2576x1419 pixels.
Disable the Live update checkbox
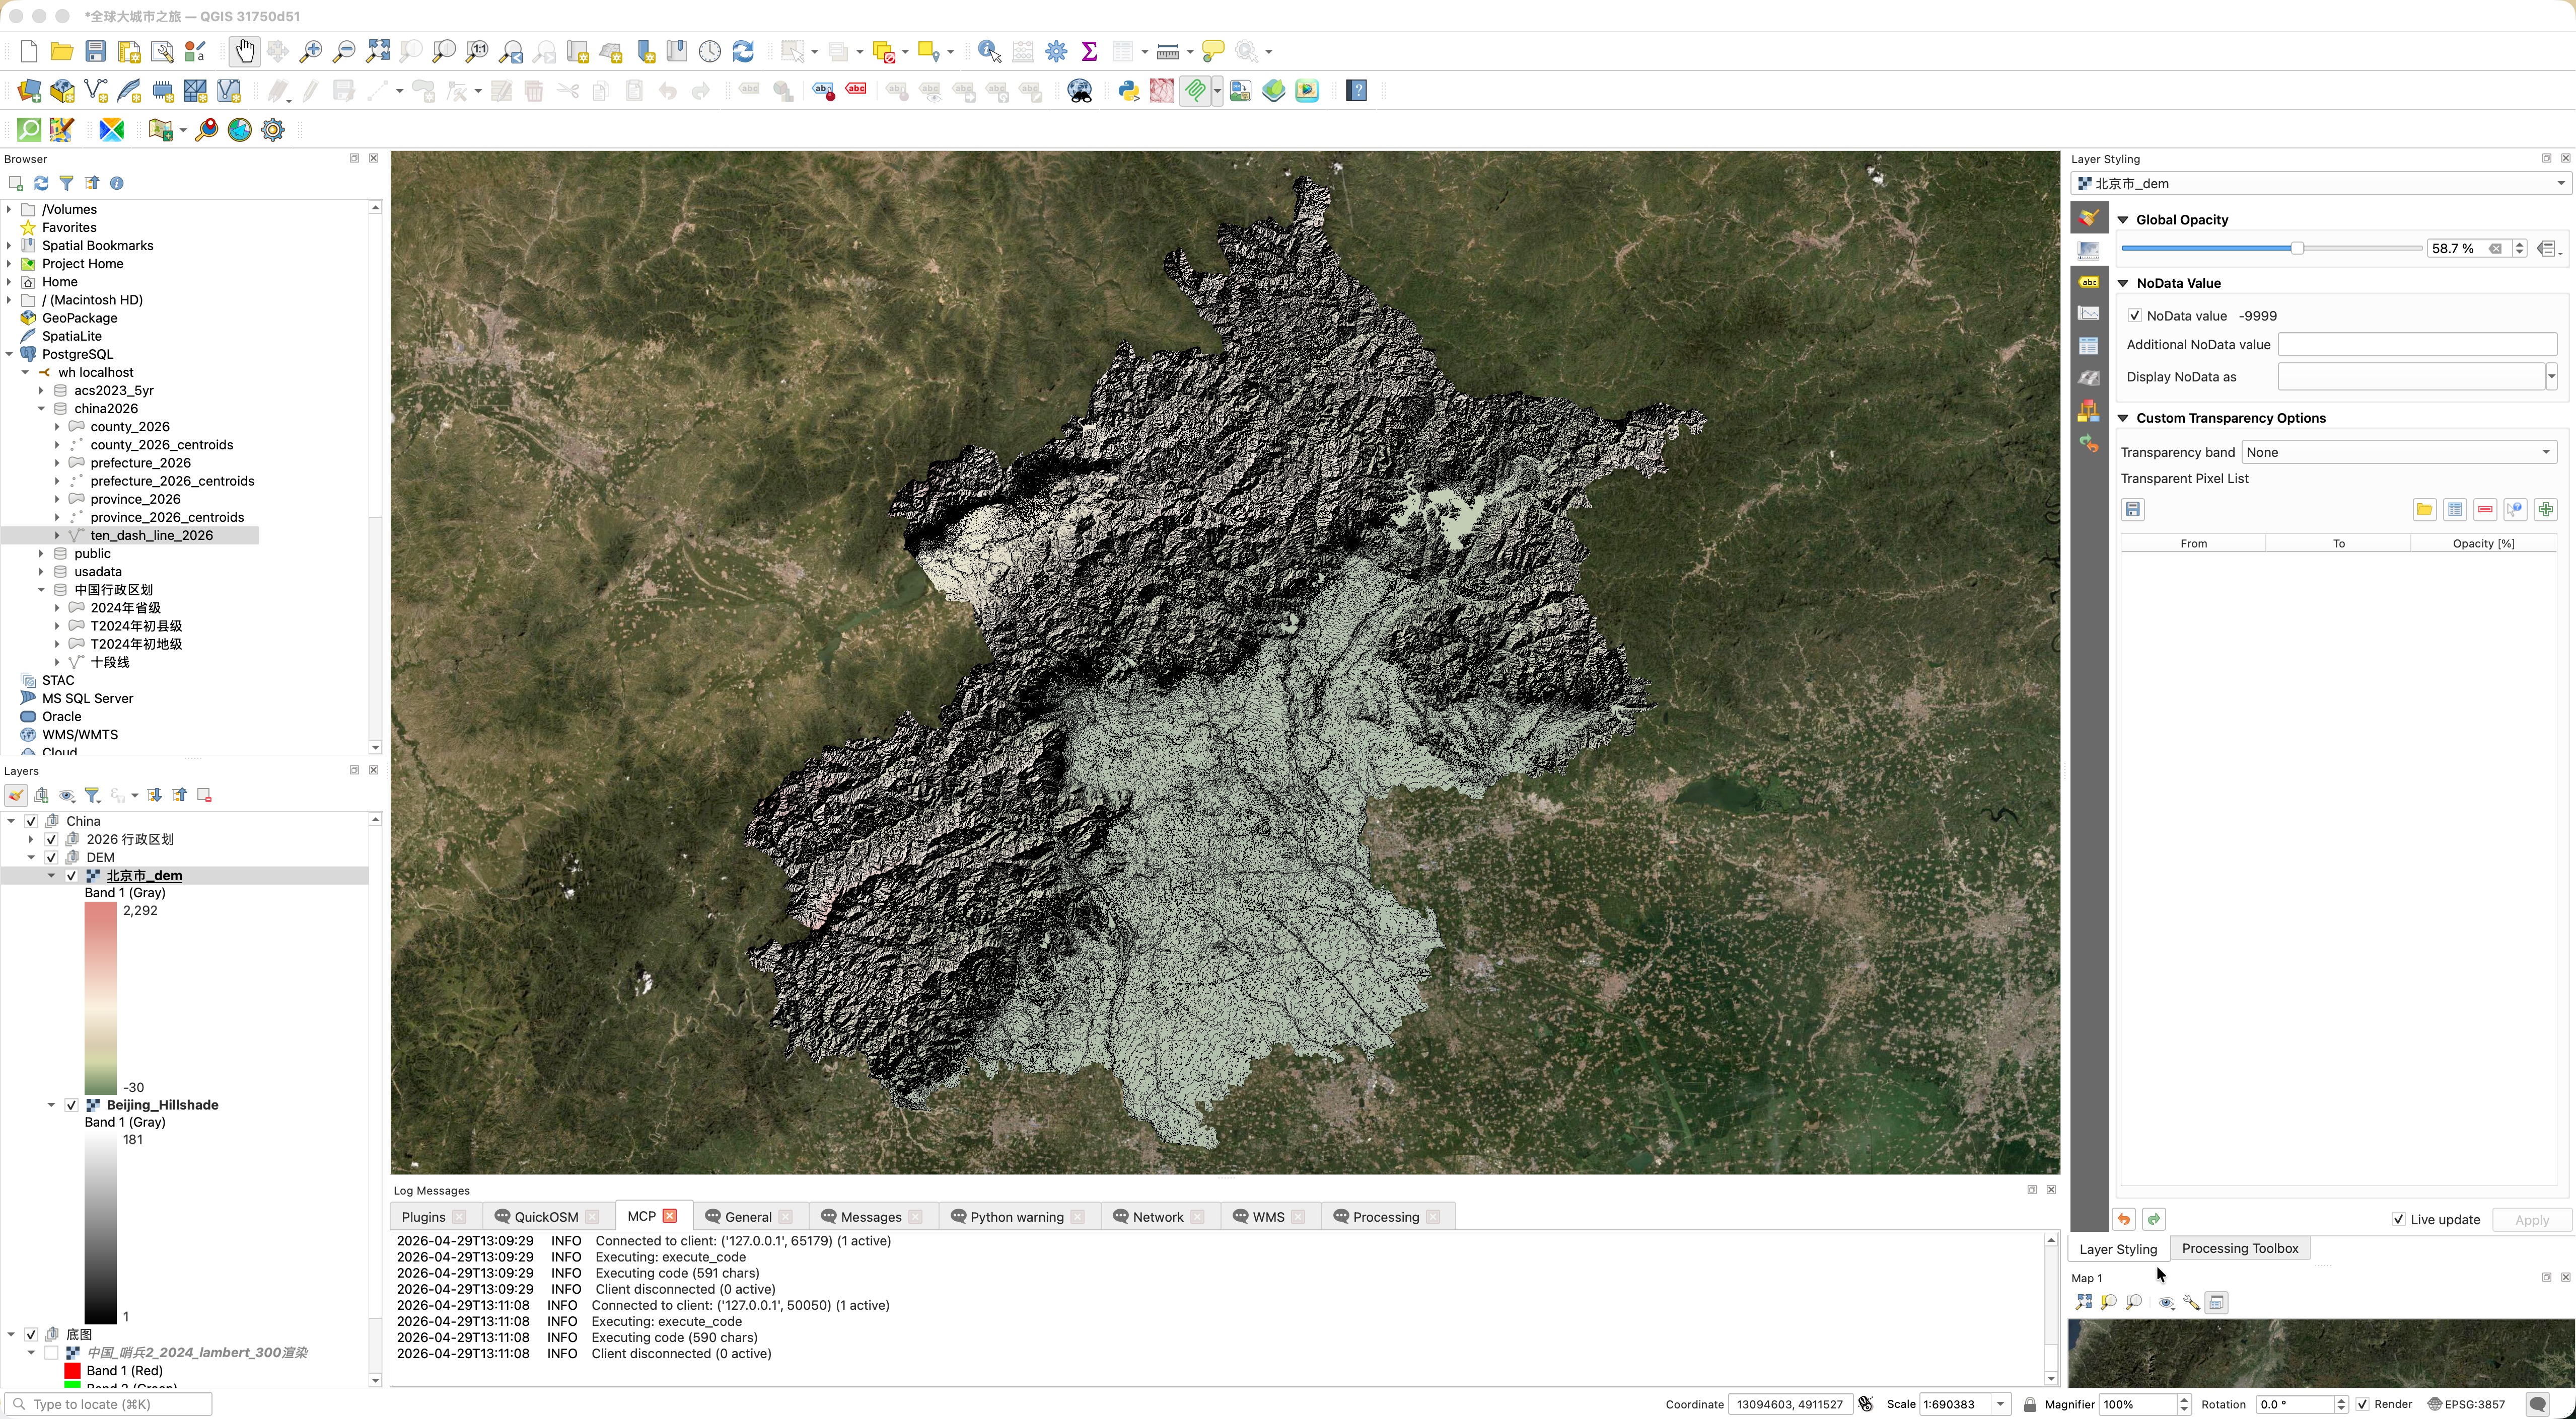(2398, 1219)
